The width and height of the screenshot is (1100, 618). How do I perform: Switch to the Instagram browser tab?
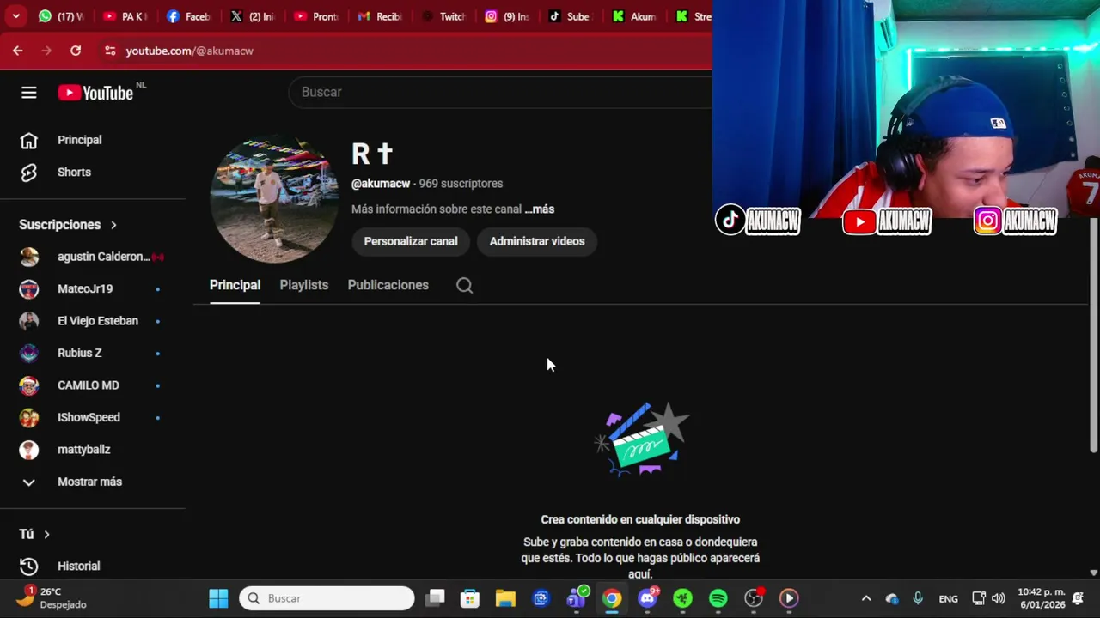[507, 16]
